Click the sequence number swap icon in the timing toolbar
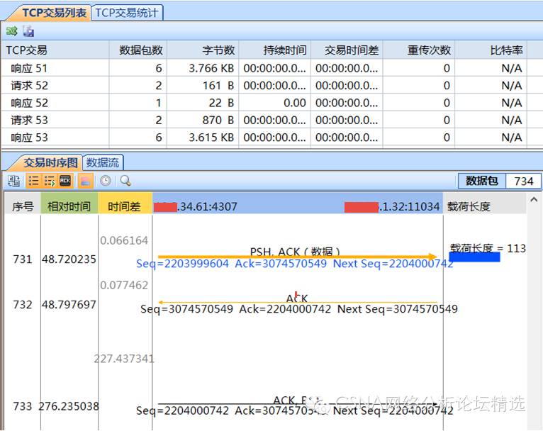Screen dimensions: 543x431 pyautogui.click(x=14, y=181)
